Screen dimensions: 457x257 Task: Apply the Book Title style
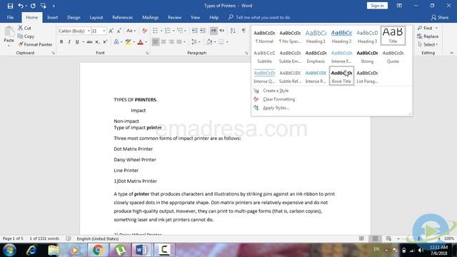(x=341, y=76)
